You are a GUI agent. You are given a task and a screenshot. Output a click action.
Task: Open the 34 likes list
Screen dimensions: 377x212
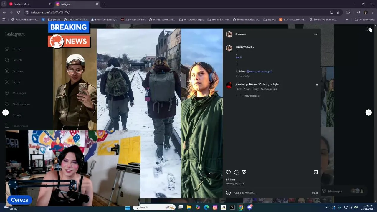(x=231, y=180)
